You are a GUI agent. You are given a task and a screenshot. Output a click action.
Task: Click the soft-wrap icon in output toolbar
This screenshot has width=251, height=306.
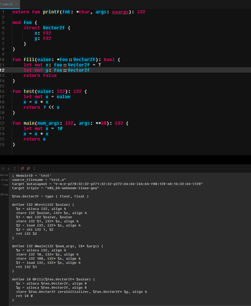point(3,168)
